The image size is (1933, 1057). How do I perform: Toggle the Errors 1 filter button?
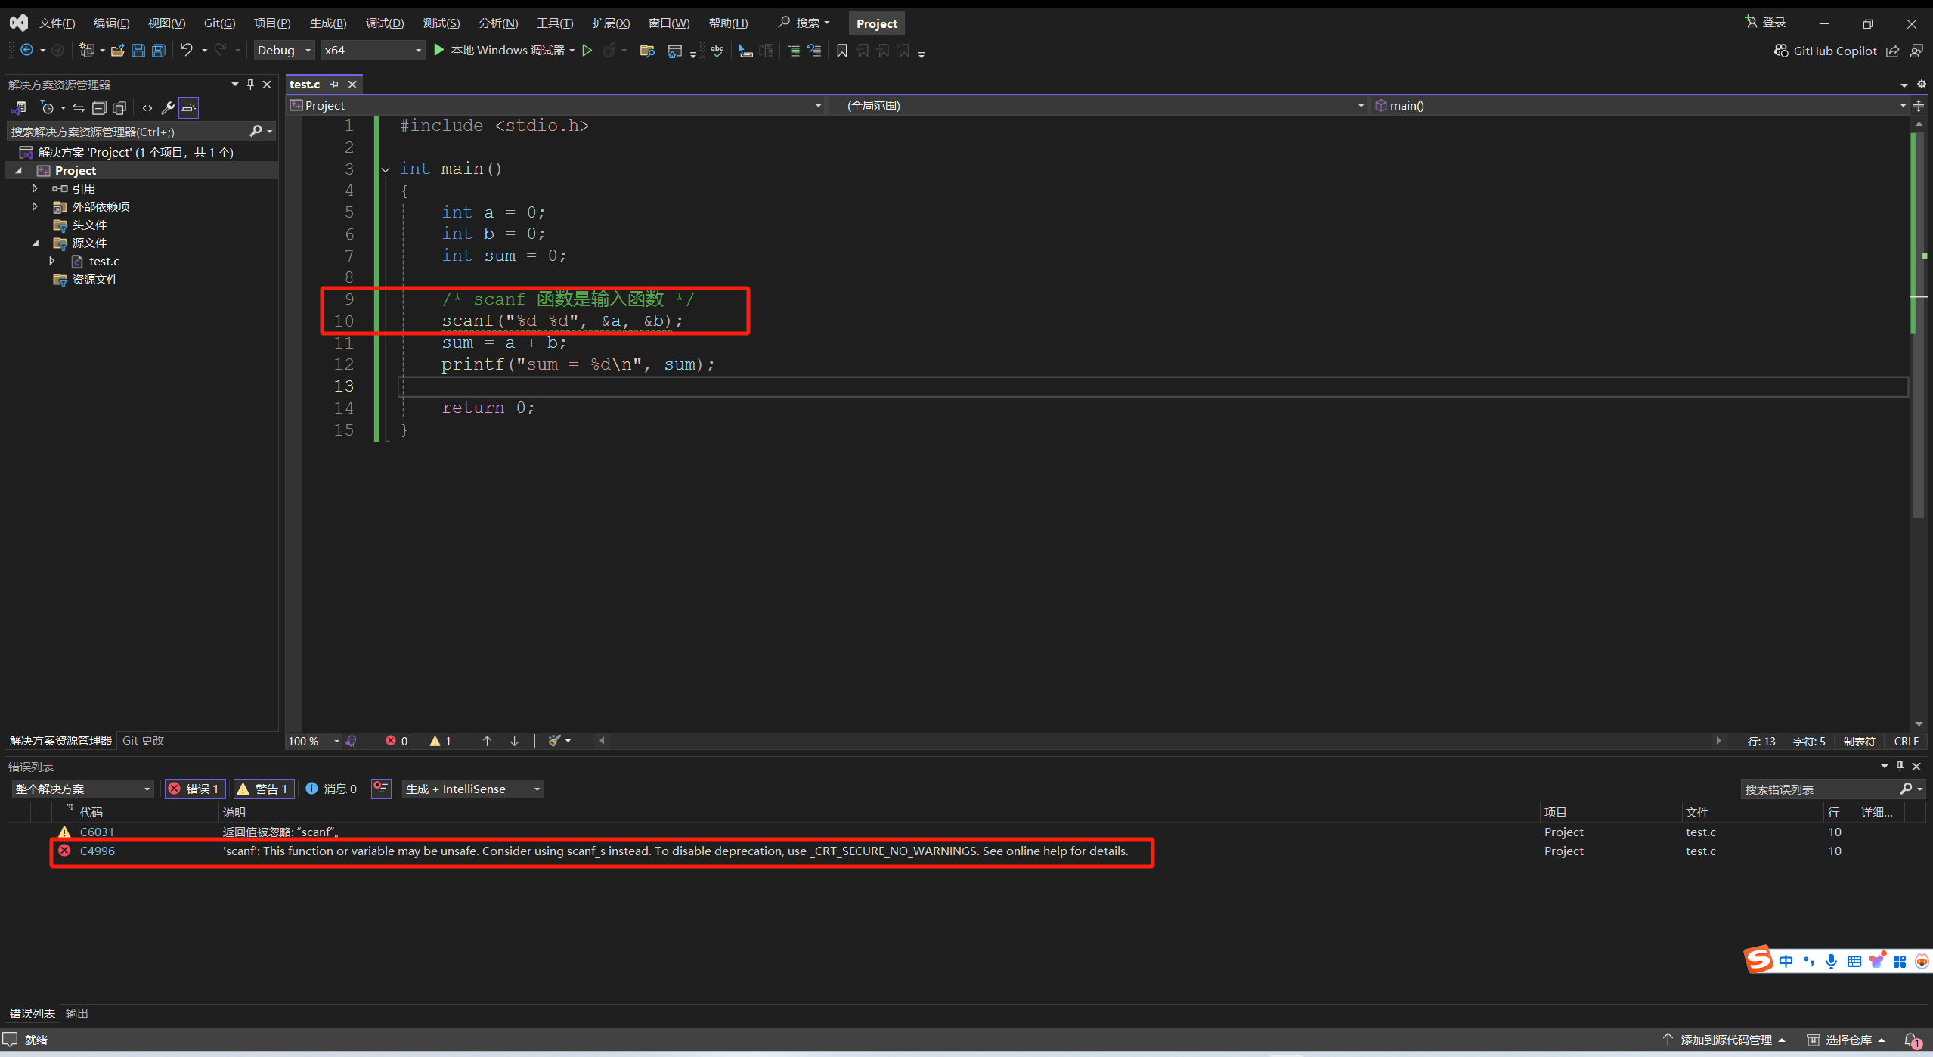(194, 789)
